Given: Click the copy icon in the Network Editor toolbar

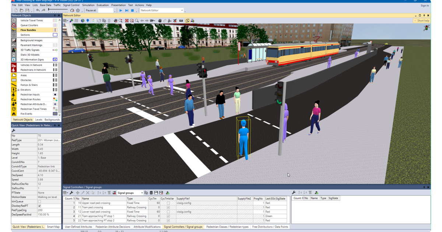Looking at the screenshot, I should pos(104,21).
